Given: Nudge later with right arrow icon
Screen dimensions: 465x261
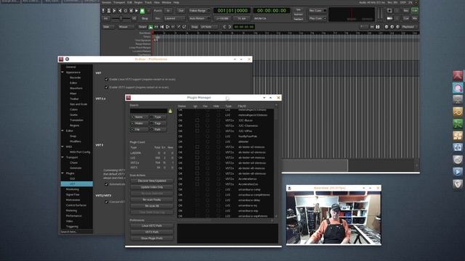Looking at the screenshot, I should click(230, 27).
